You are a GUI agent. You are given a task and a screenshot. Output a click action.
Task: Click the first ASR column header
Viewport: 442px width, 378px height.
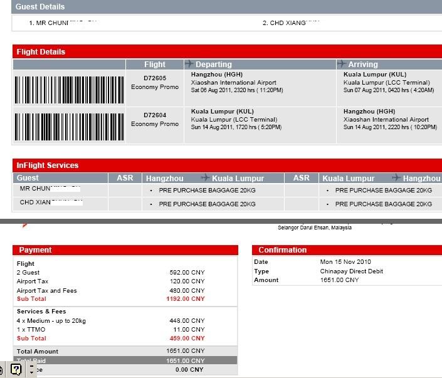point(125,178)
